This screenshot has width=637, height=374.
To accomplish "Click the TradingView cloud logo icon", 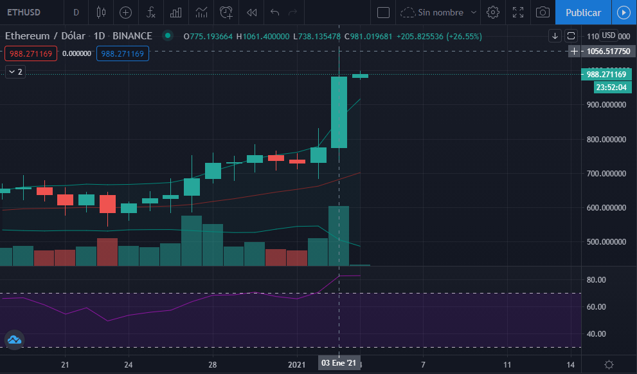I will [14, 339].
